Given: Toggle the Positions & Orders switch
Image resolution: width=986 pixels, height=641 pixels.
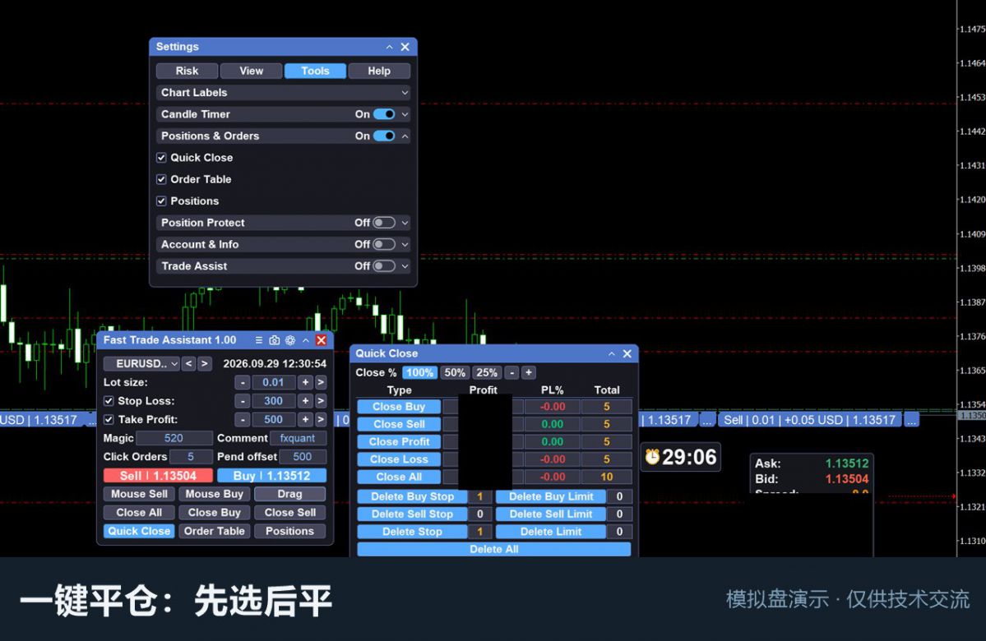Looking at the screenshot, I should click(384, 136).
